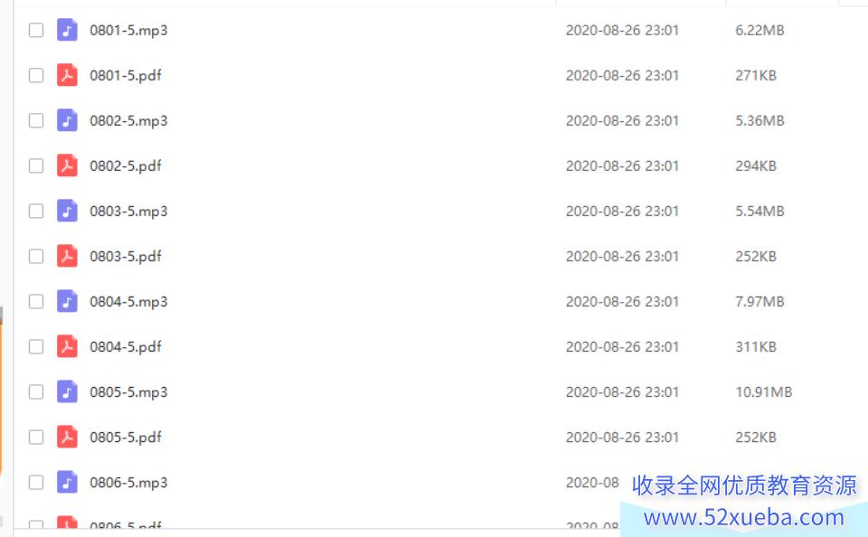Click the PDF icon for 0804-5.pdf
The height and width of the screenshot is (537, 868).
pyautogui.click(x=67, y=346)
